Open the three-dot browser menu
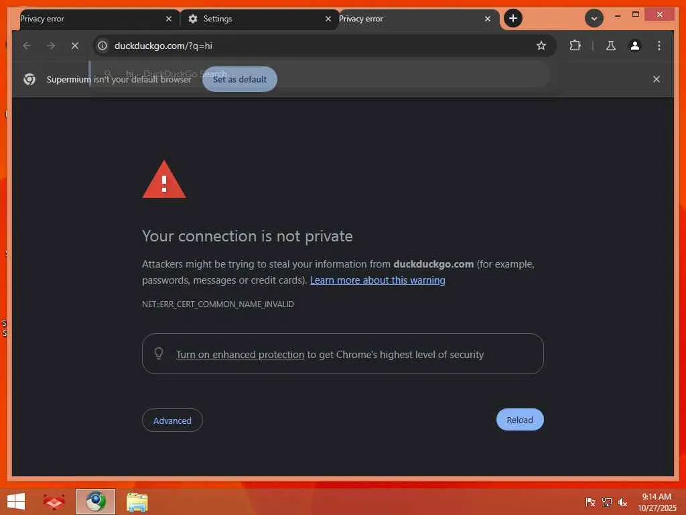Image resolution: width=686 pixels, height=515 pixels. [659, 46]
